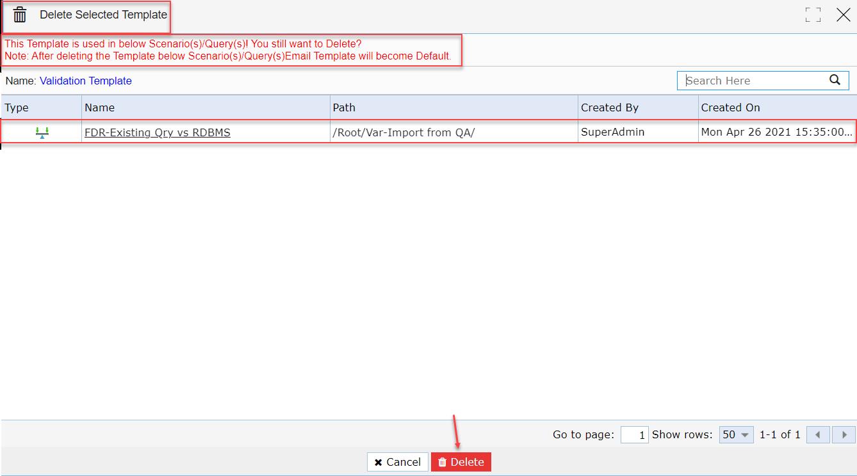This screenshot has width=857, height=476.
Task: Select the /Root/Var-Import from QA/ path cell
Action: tap(454, 132)
